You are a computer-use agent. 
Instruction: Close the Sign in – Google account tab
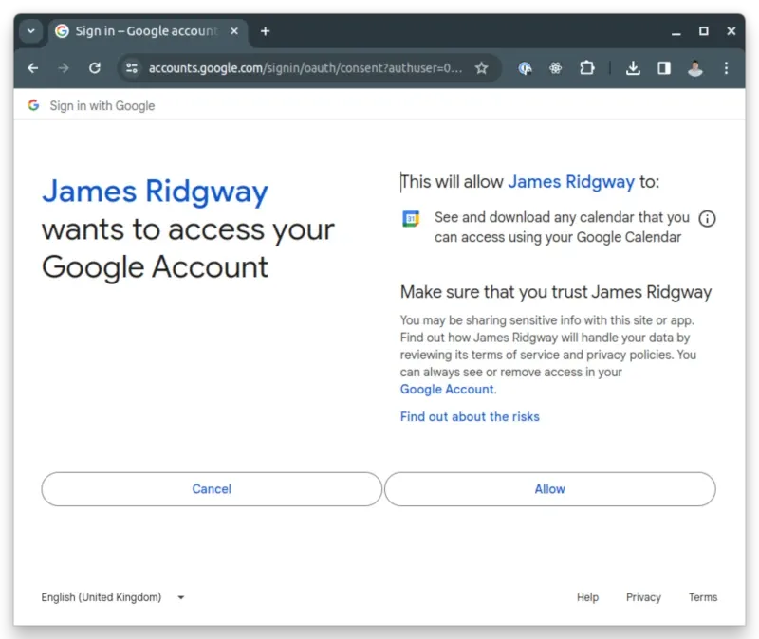click(x=234, y=31)
